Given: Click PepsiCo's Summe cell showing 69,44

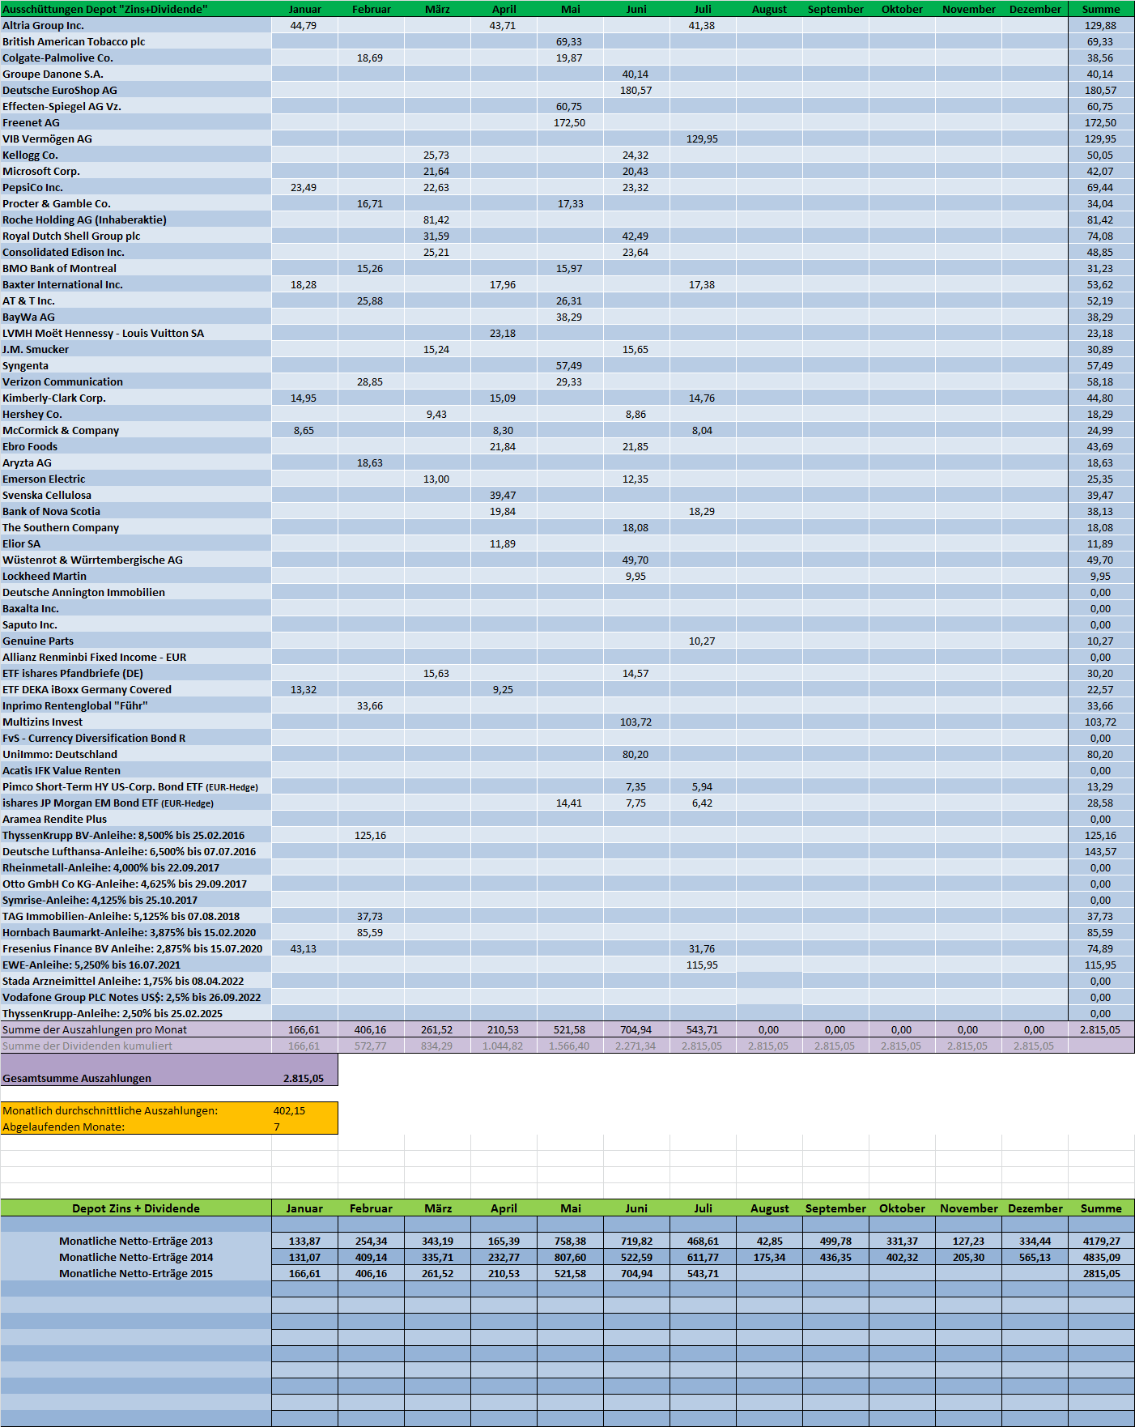Looking at the screenshot, I should tap(1100, 187).
